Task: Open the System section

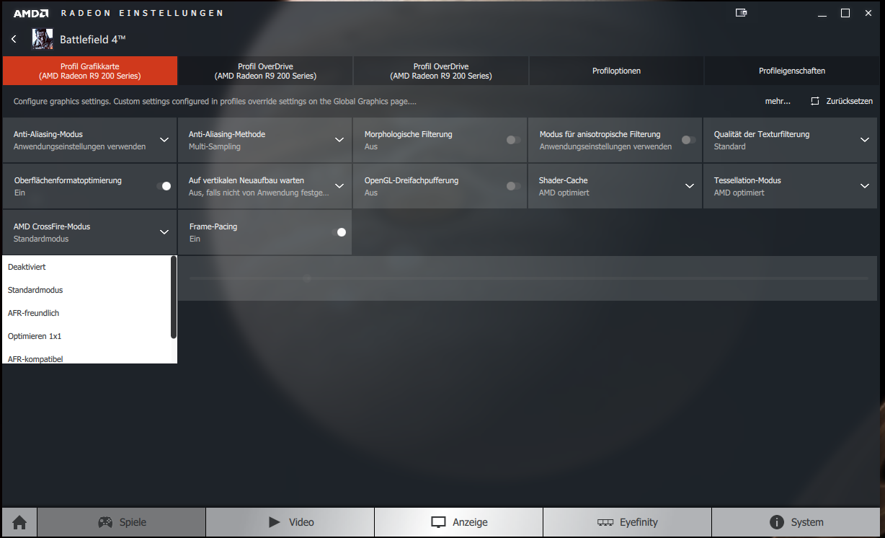Action: (796, 523)
